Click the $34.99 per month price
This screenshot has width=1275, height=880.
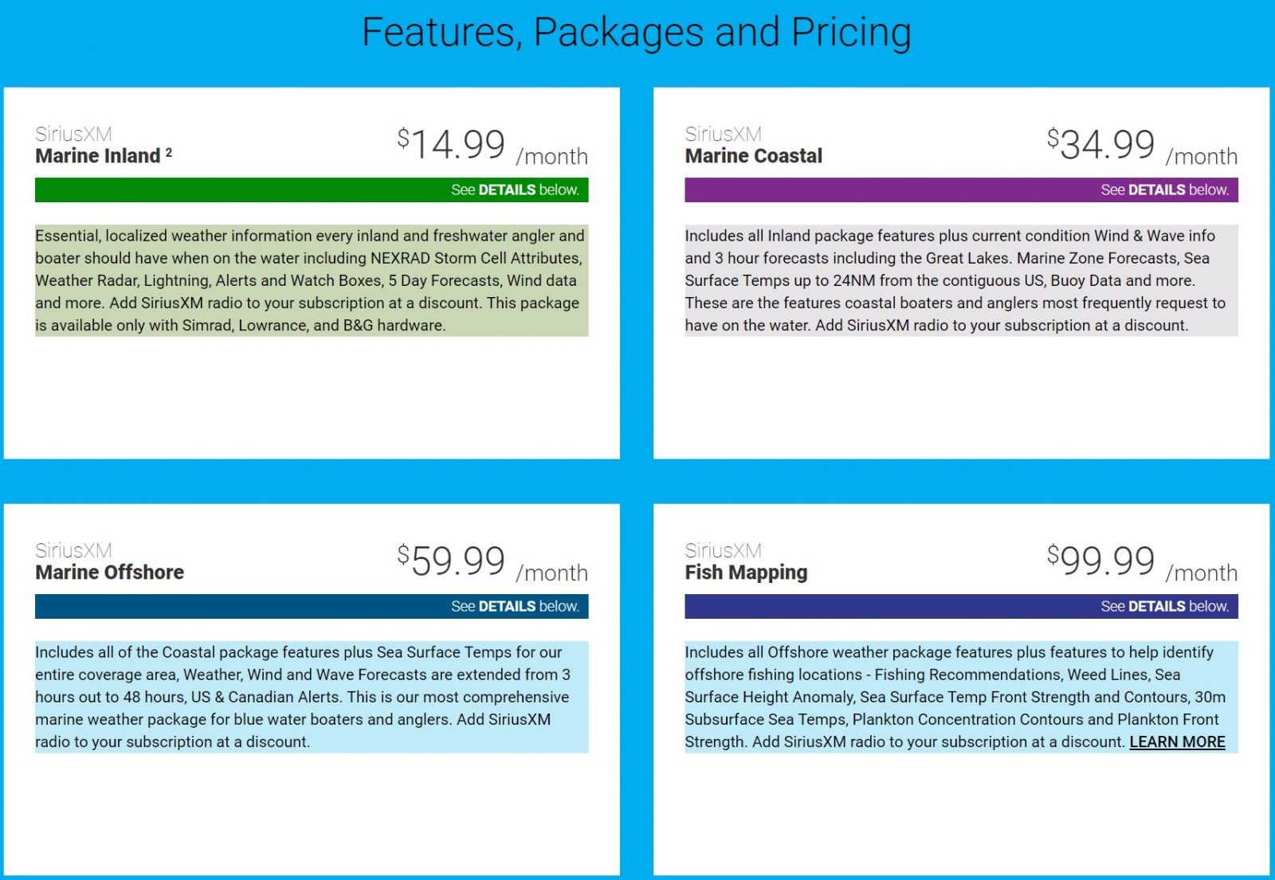1142,146
